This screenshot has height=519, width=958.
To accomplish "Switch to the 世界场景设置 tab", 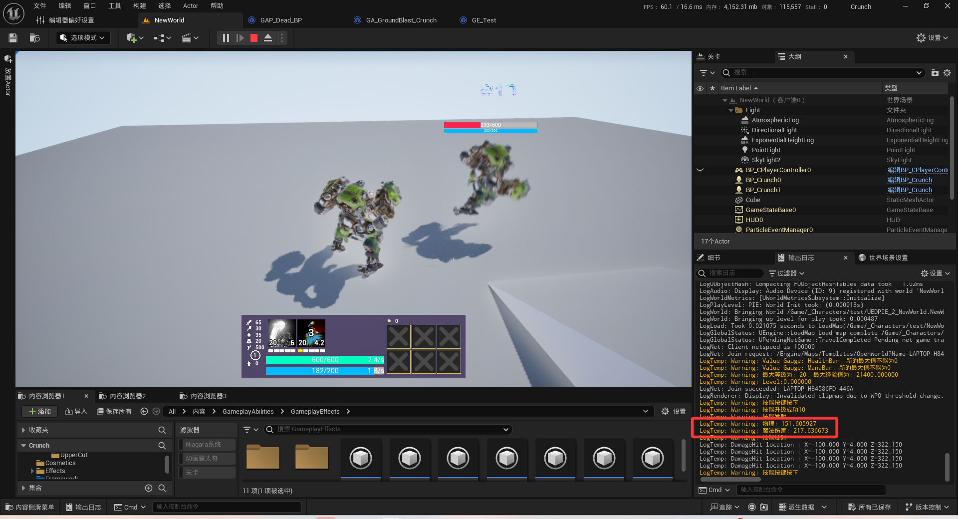I will pyautogui.click(x=883, y=258).
